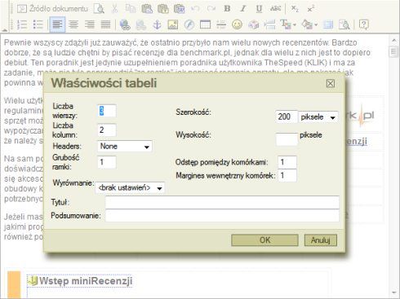The image size is (400, 299).
Task: Click the Insert Link globe icon
Action: [x=125, y=24]
